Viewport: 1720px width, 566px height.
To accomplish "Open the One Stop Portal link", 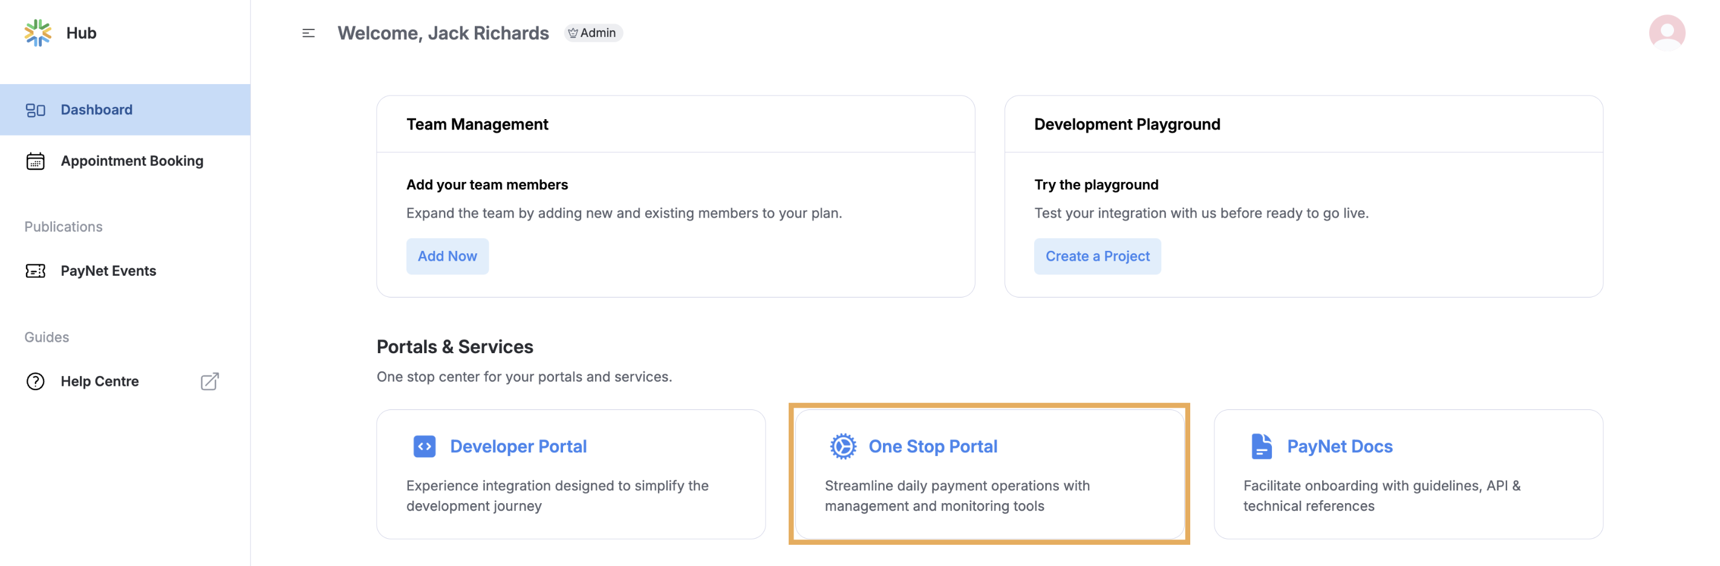I will point(933,446).
